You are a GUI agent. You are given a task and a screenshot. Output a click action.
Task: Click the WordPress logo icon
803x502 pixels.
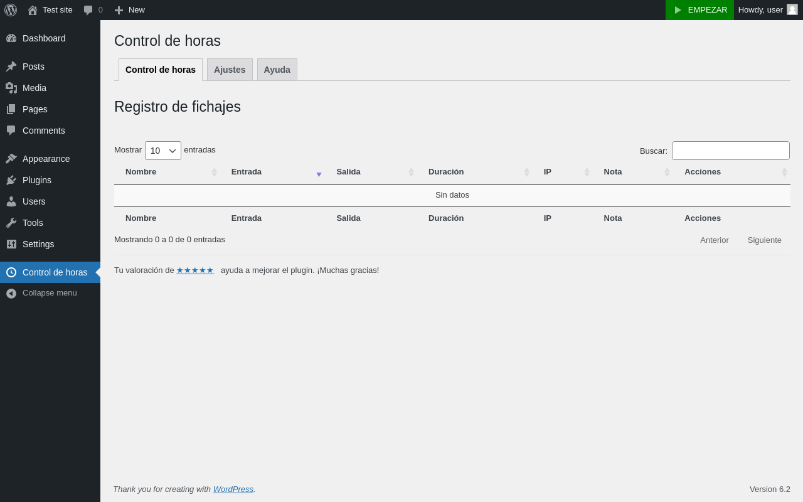11,10
